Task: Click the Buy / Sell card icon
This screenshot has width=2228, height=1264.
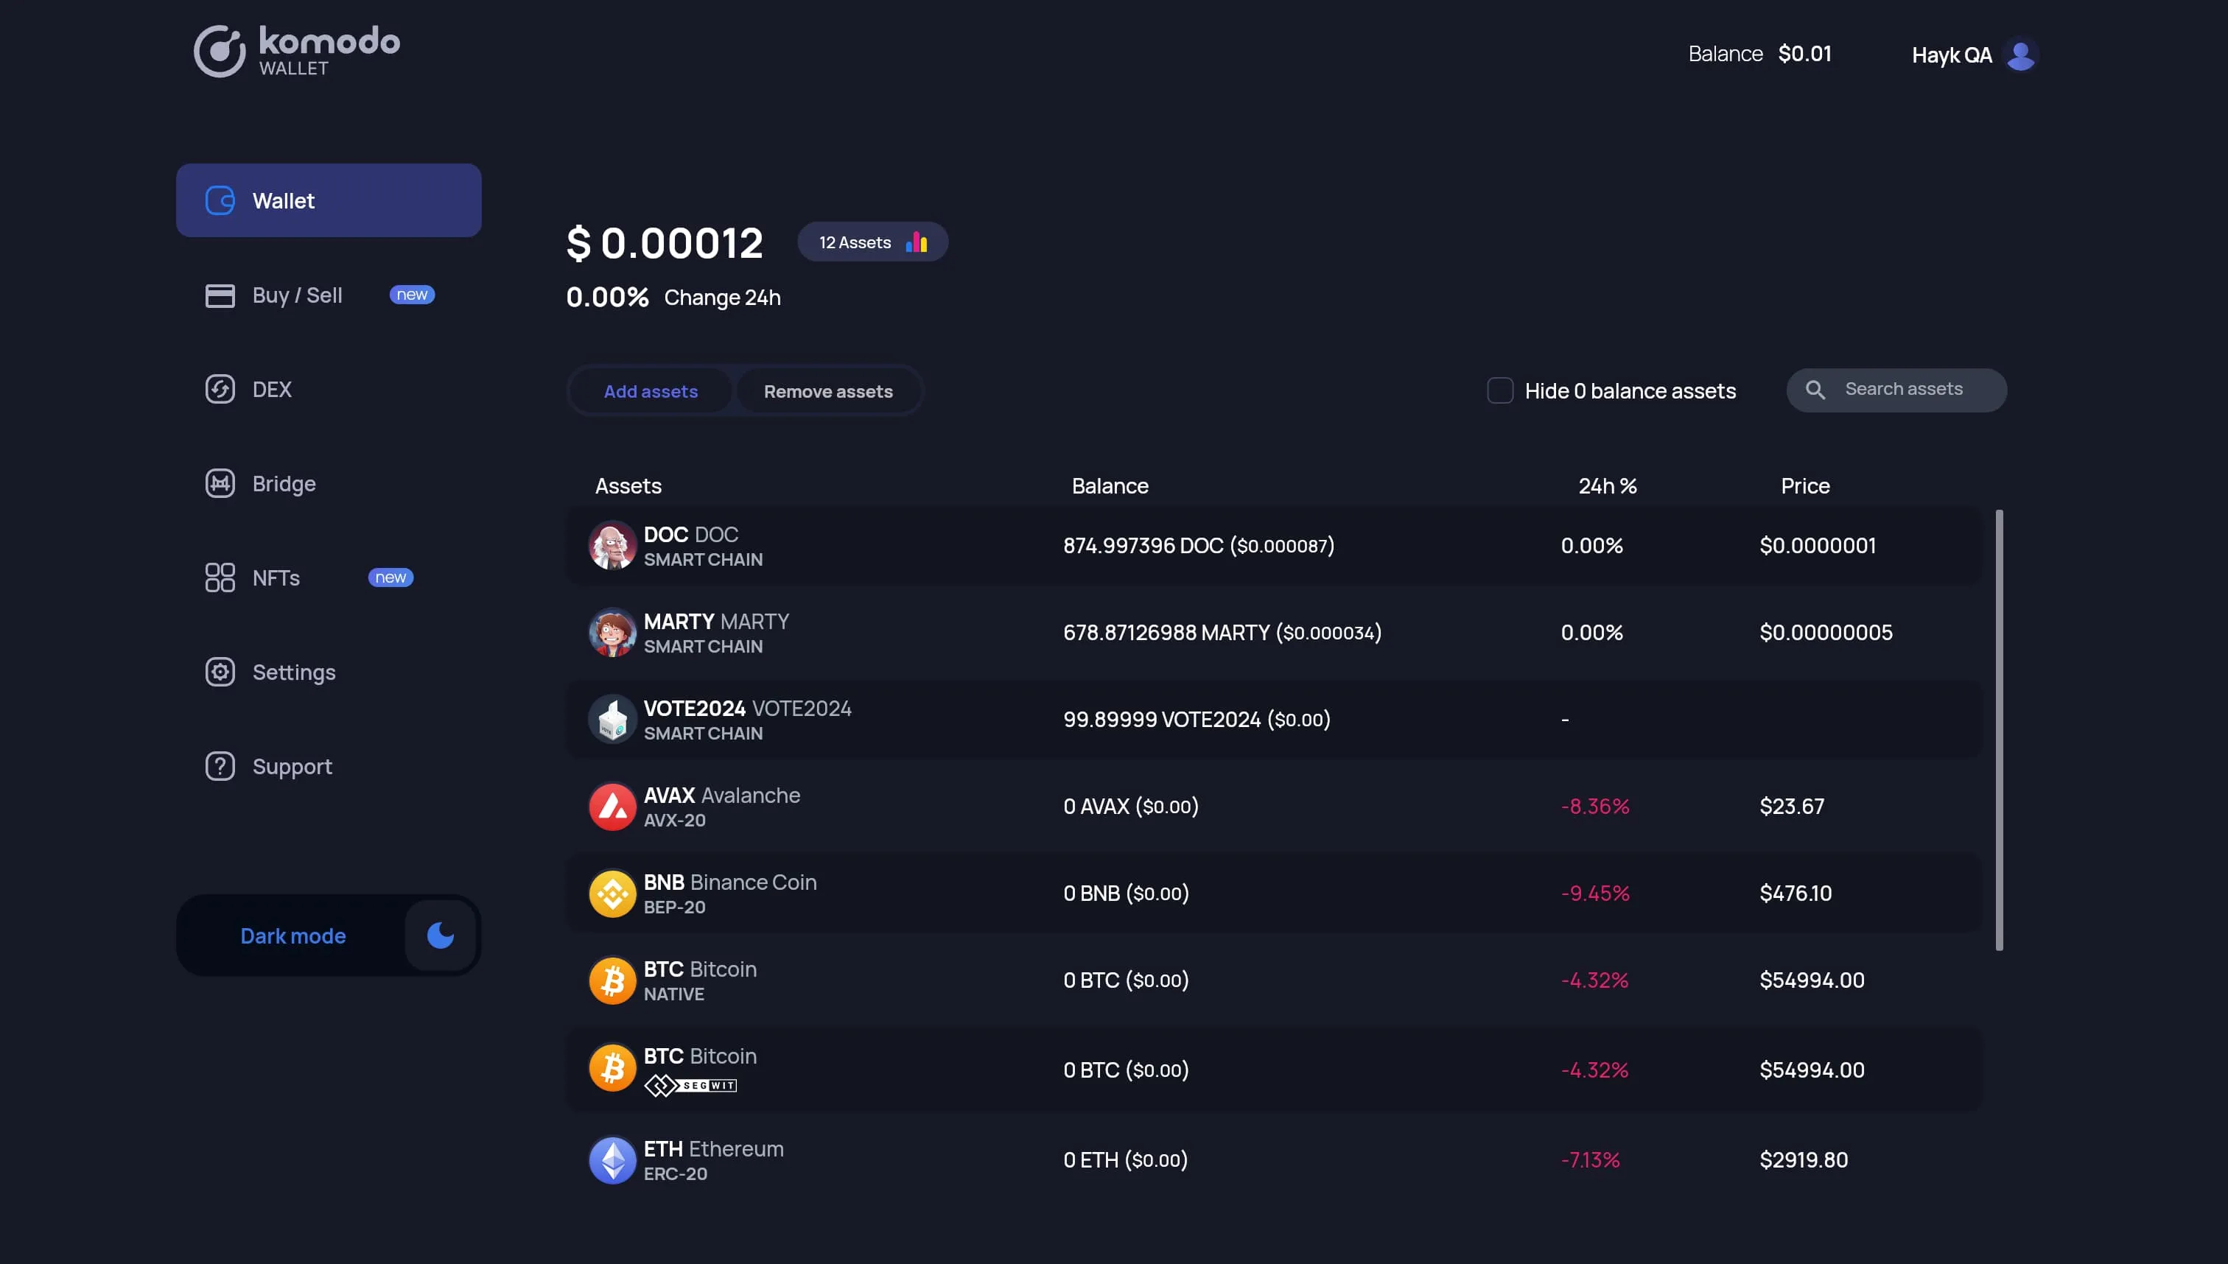Action: click(220, 295)
